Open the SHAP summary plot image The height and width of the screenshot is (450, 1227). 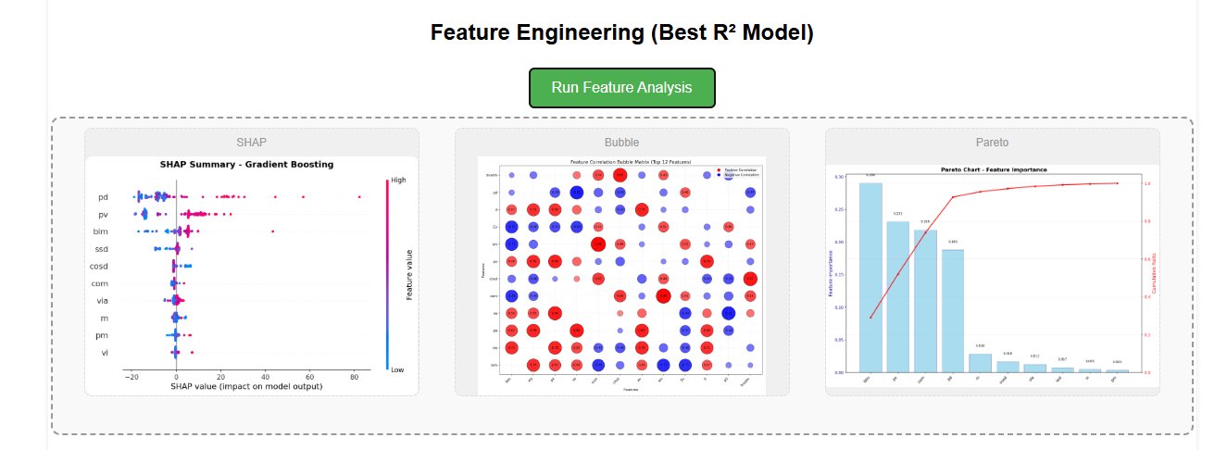point(251,276)
